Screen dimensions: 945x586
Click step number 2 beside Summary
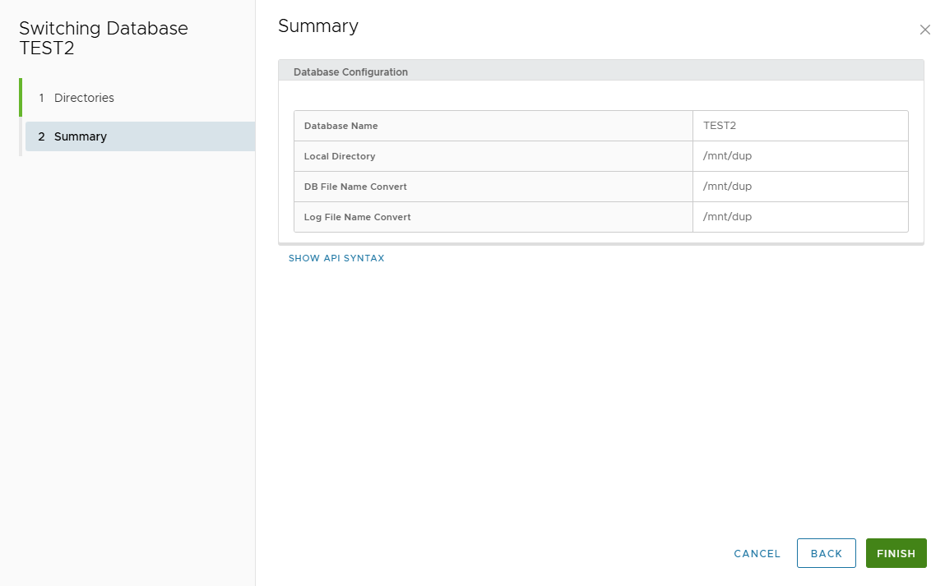pos(41,136)
